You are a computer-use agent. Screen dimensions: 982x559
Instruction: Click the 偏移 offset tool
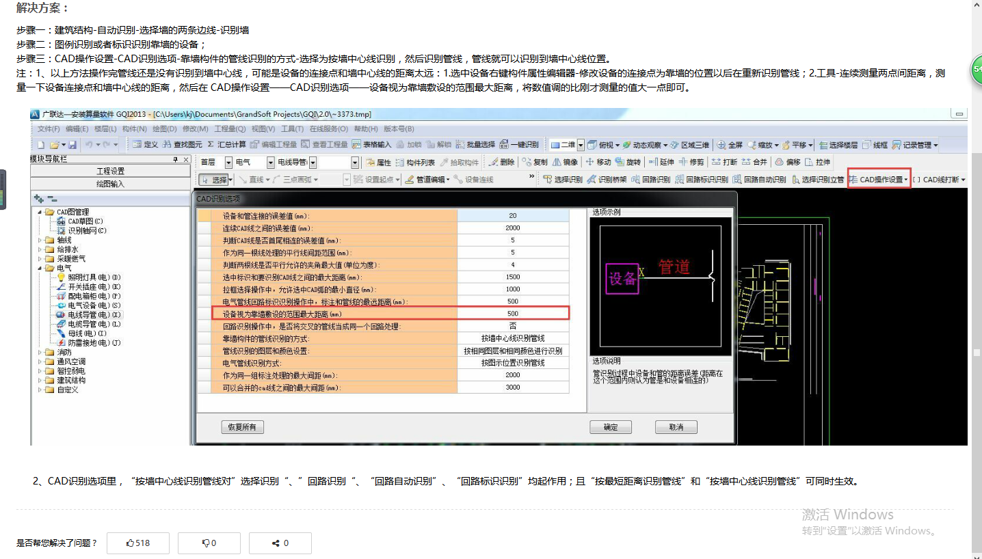tap(788, 162)
